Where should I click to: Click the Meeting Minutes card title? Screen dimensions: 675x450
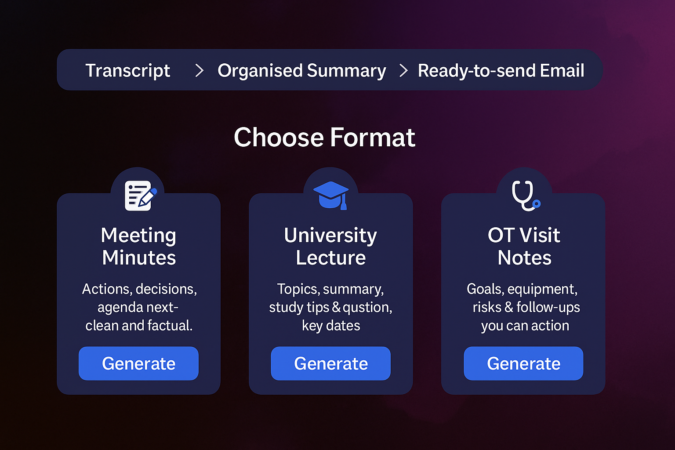click(139, 246)
